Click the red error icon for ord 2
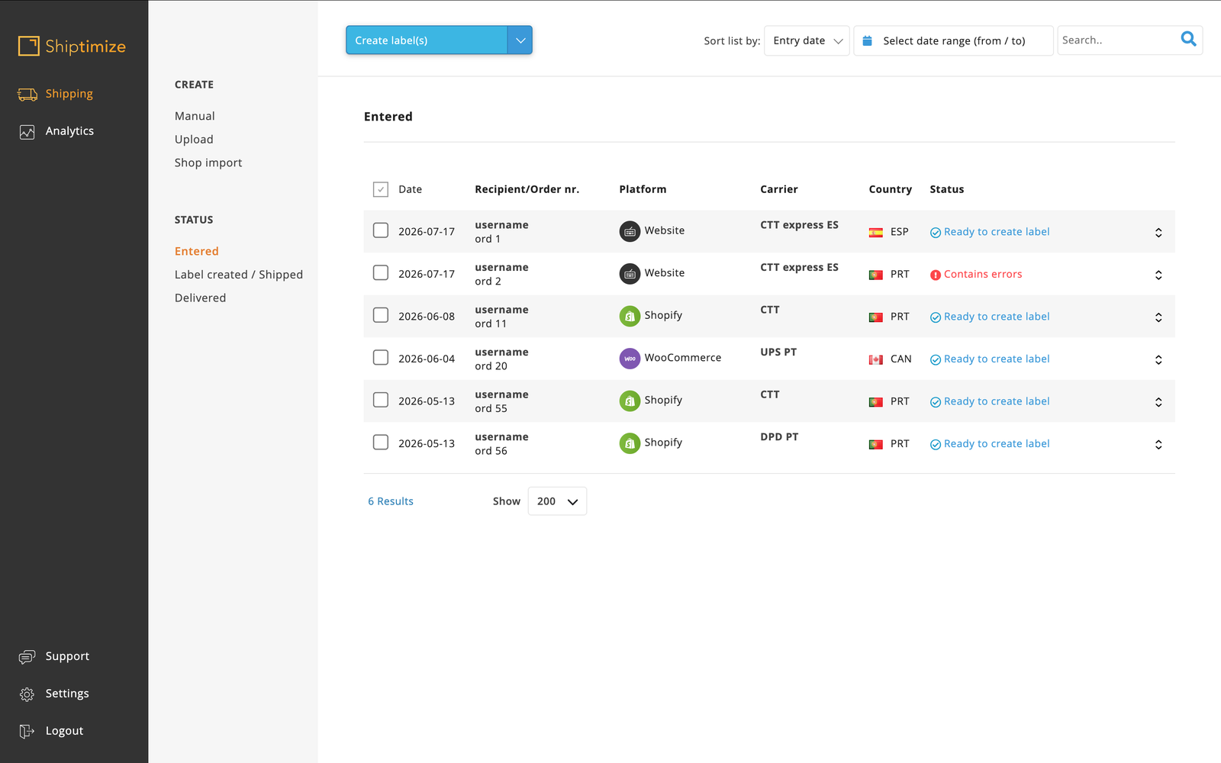Image resolution: width=1221 pixels, height=763 pixels. click(x=936, y=275)
